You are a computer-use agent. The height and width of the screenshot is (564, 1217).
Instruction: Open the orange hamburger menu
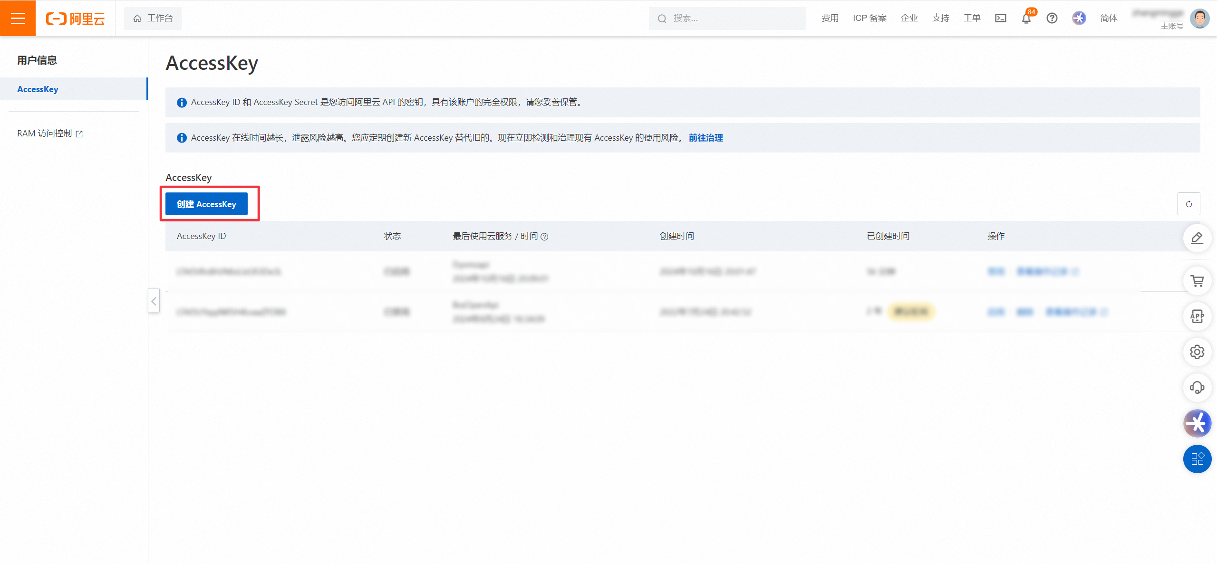coord(18,18)
